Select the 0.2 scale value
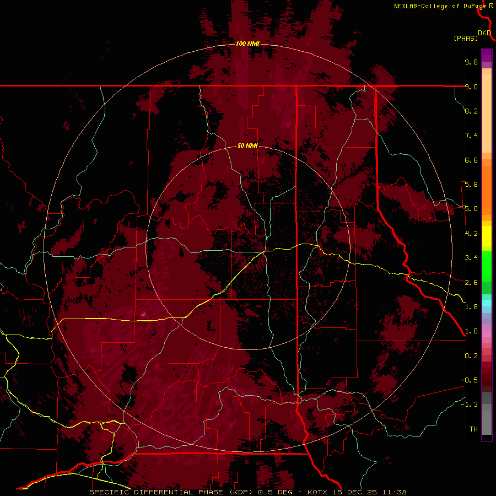This screenshot has width=496, height=496. tap(471, 356)
